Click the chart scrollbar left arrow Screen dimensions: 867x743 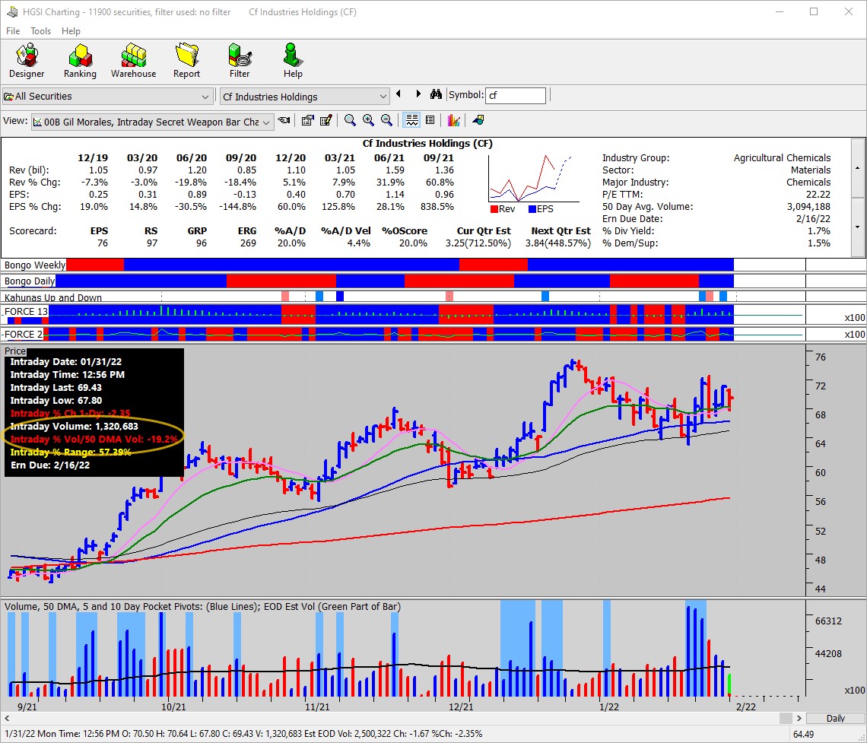7,718
